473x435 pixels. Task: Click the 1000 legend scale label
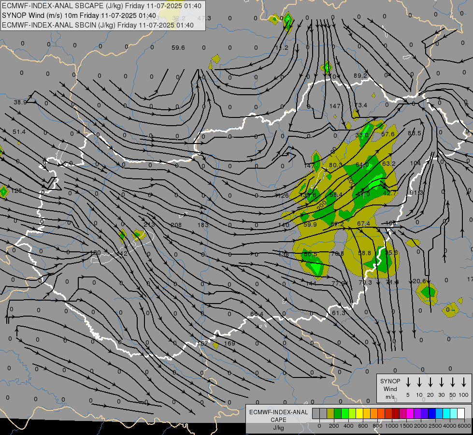391,426
